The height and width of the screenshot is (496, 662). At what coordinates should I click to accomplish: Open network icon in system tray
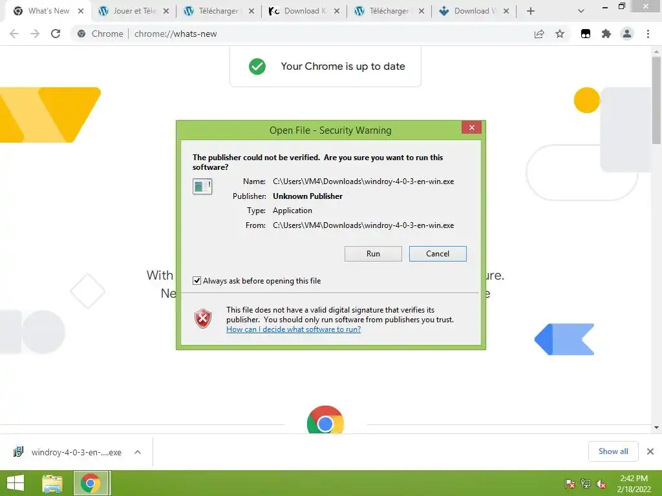(x=586, y=484)
